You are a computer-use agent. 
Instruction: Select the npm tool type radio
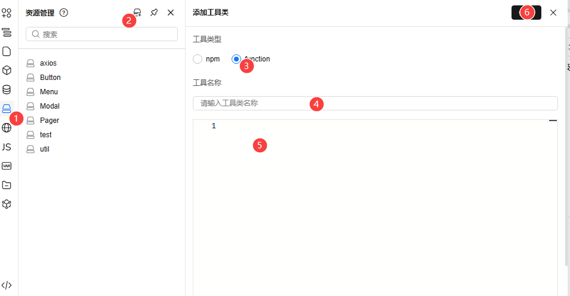198,59
